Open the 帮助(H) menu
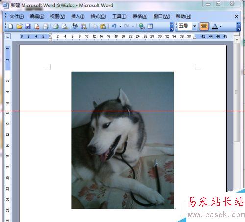The width and height of the screenshot is (245, 222). pyautogui.click(x=184, y=17)
